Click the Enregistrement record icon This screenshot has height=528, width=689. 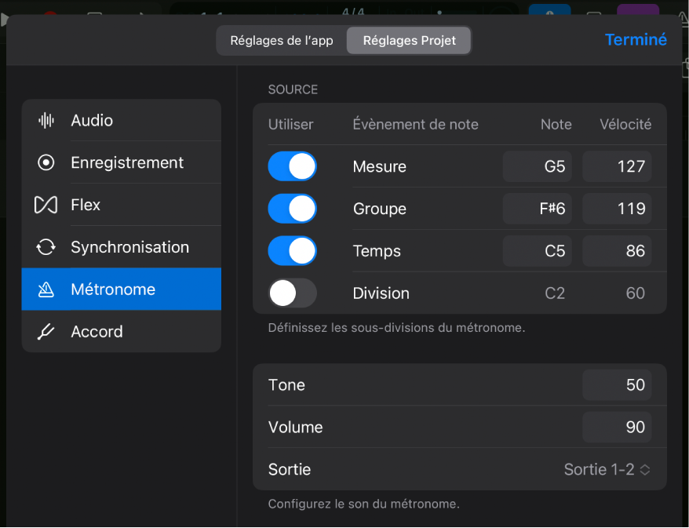46,162
